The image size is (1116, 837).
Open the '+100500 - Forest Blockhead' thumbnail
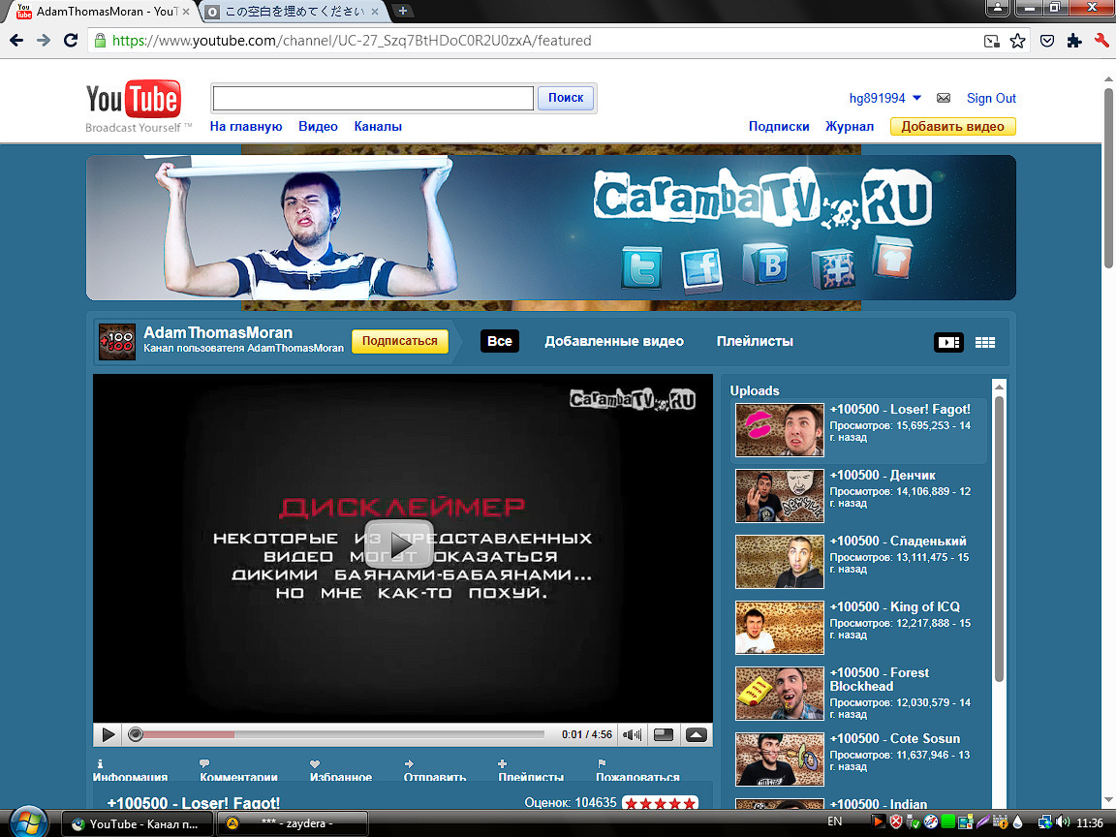point(779,694)
